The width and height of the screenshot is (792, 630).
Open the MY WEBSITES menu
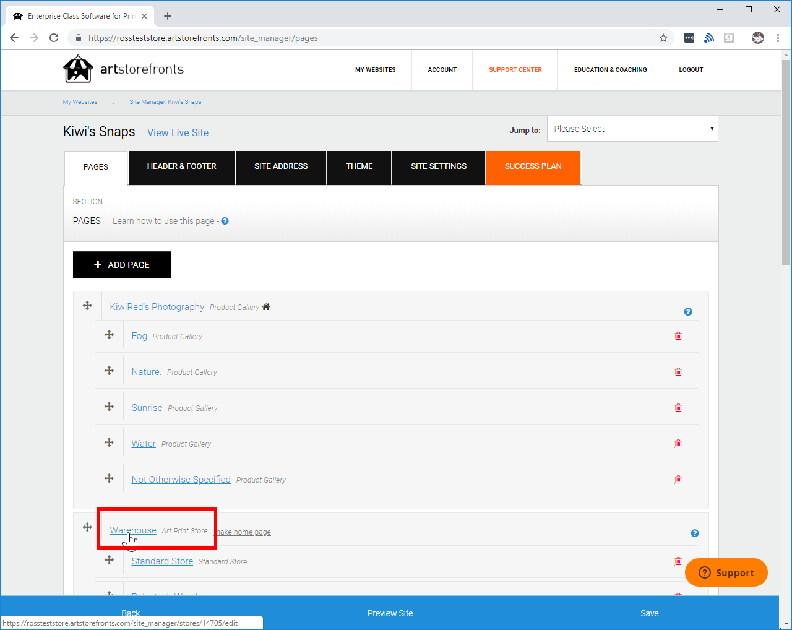[x=376, y=70]
